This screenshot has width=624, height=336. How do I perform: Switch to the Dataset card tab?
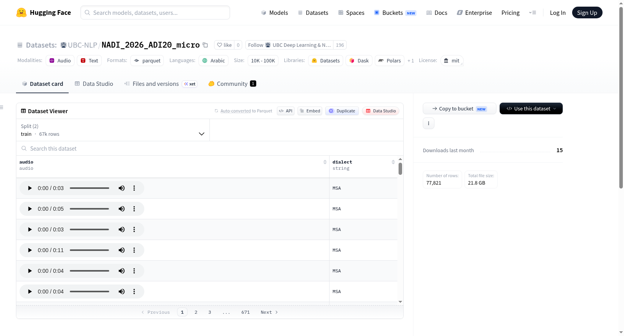[43, 84]
